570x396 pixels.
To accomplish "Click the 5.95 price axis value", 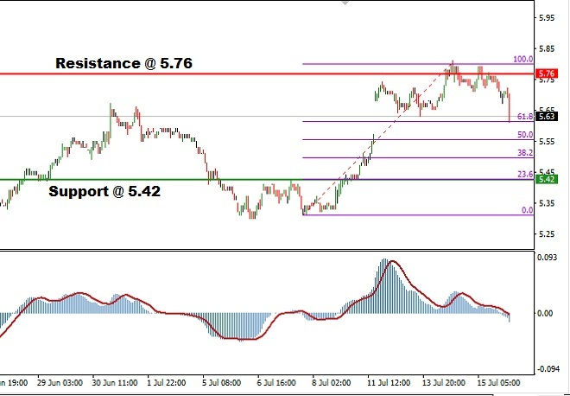I will point(547,18).
